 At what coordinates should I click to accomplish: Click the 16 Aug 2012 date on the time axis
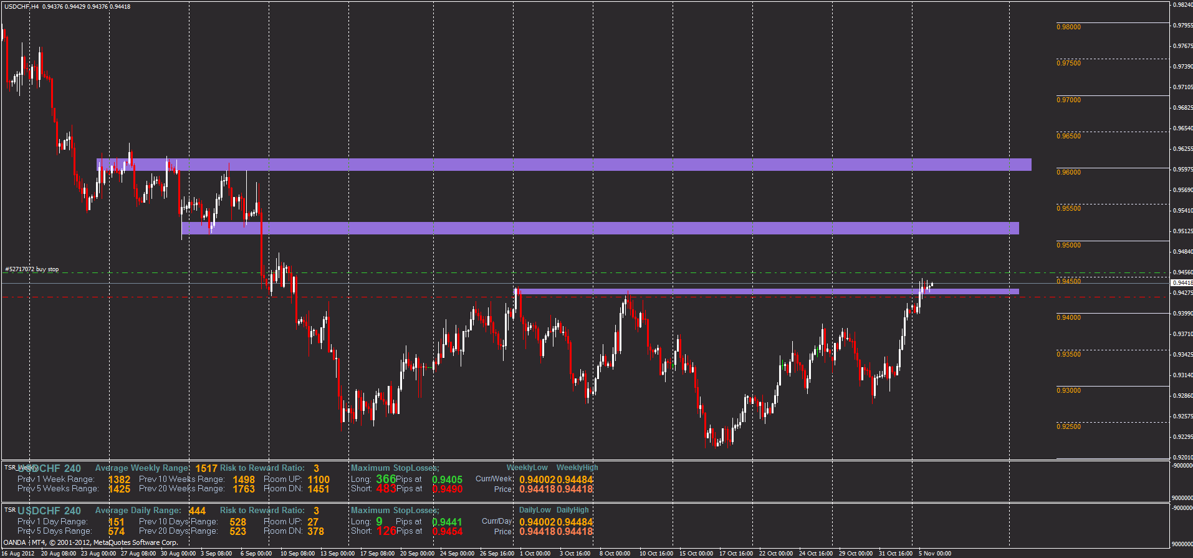[18, 553]
